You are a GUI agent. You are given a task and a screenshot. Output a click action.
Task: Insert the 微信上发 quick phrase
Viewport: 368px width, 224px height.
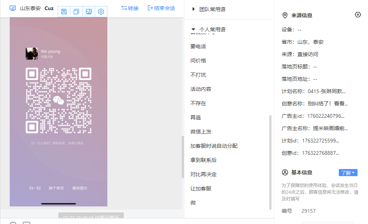pyautogui.click(x=201, y=132)
